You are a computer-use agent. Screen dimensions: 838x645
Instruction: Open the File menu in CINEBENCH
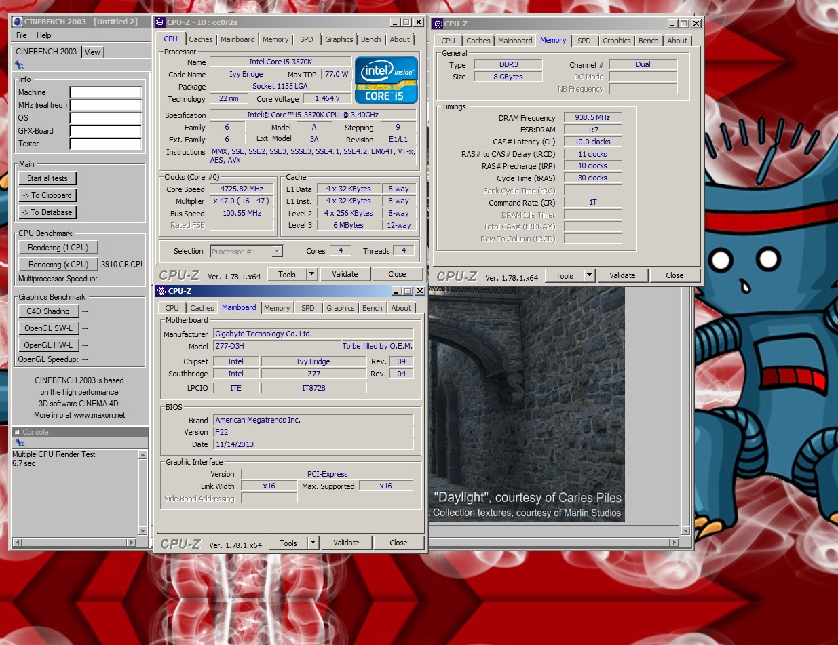[22, 35]
